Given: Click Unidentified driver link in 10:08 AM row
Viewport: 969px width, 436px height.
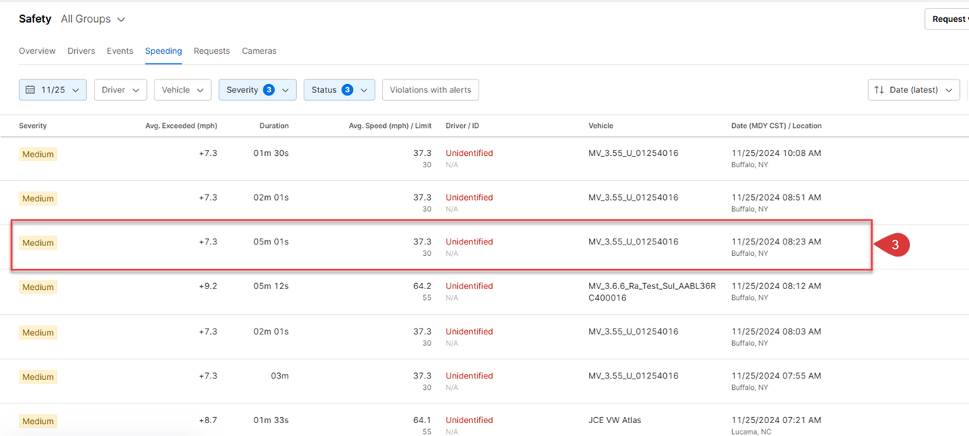Looking at the screenshot, I should tap(469, 153).
